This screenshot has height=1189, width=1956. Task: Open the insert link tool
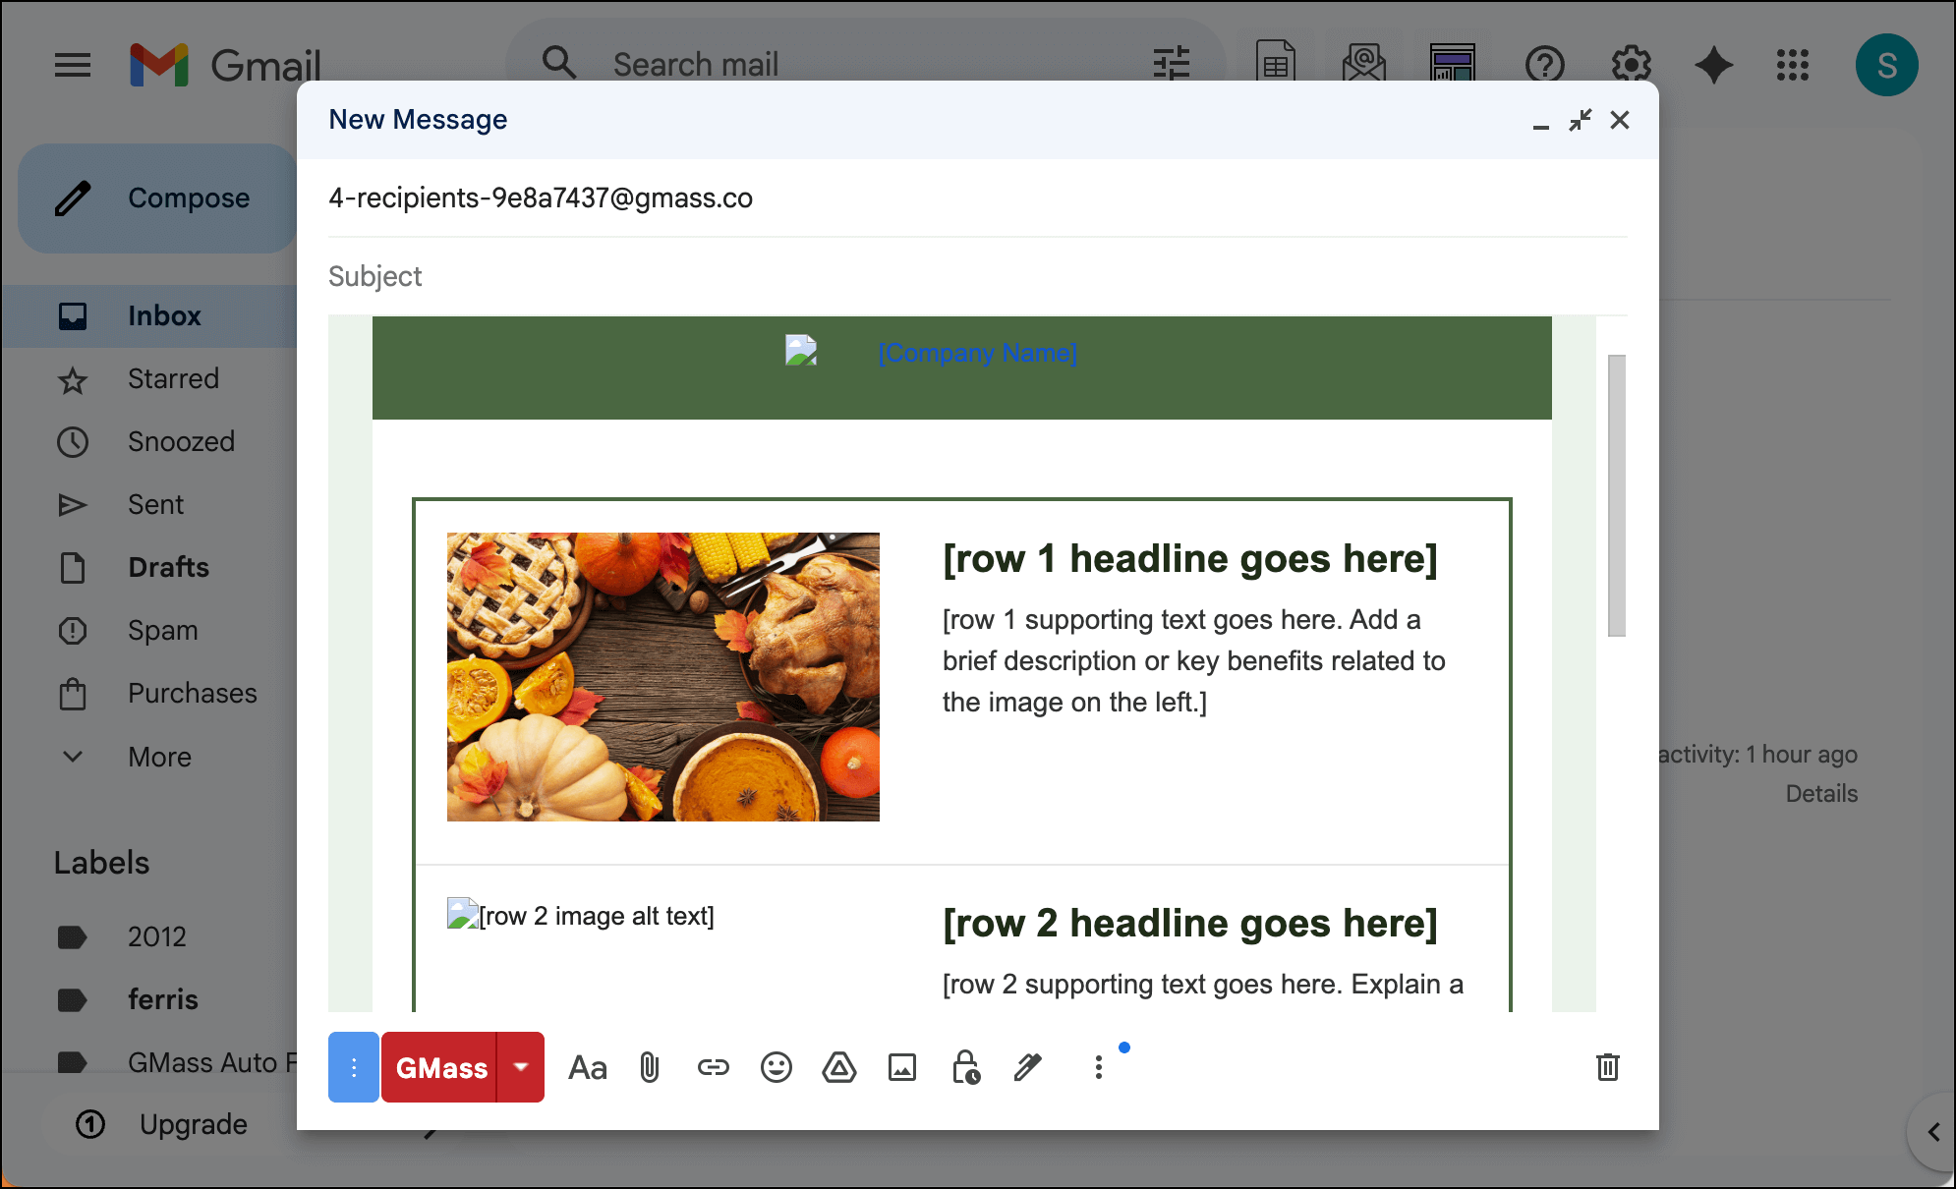713,1067
